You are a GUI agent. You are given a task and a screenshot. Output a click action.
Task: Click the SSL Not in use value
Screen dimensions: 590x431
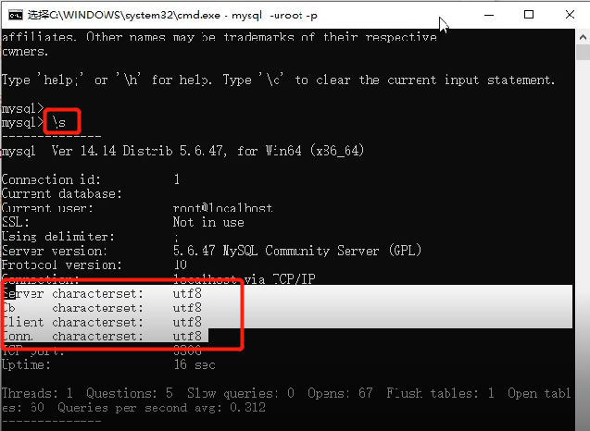(208, 223)
